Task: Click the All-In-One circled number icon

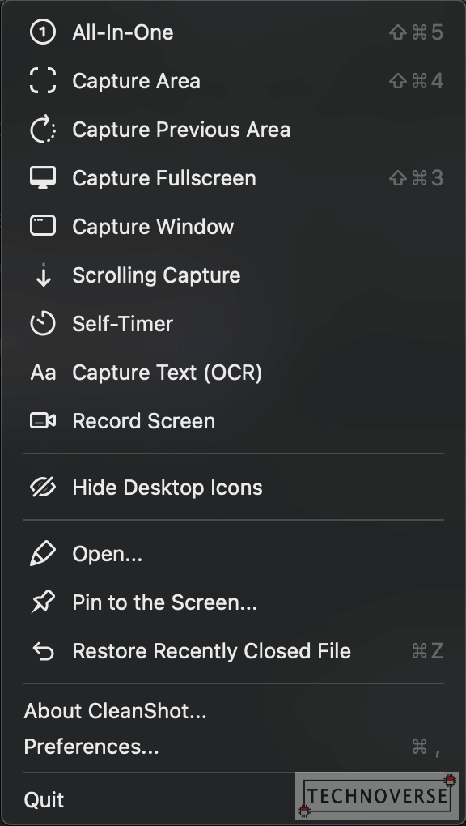Action: tap(43, 32)
